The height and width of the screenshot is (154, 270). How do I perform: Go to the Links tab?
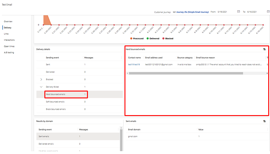[x=6, y=34]
